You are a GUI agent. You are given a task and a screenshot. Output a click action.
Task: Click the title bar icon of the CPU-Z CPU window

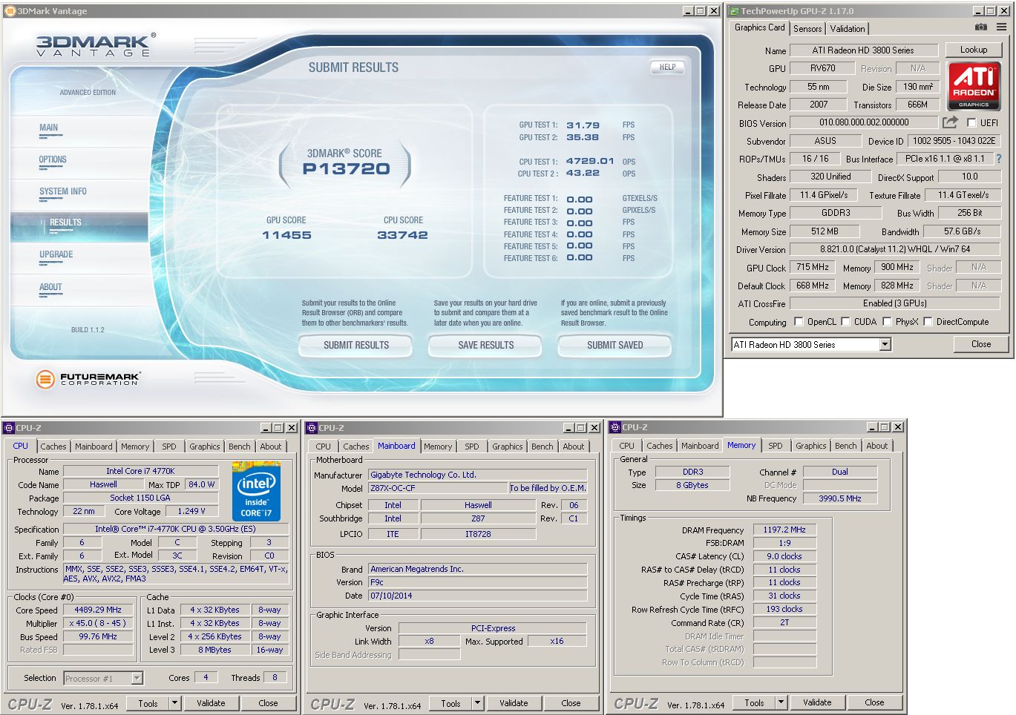pyautogui.click(x=9, y=428)
